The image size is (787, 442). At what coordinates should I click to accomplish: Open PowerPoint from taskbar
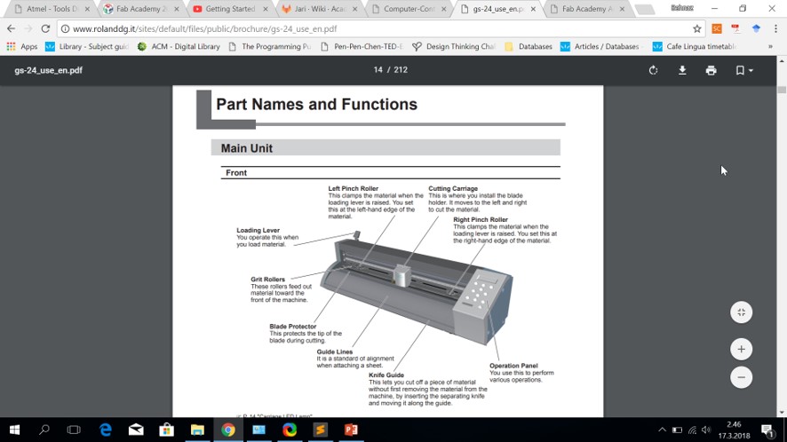point(351,430)
